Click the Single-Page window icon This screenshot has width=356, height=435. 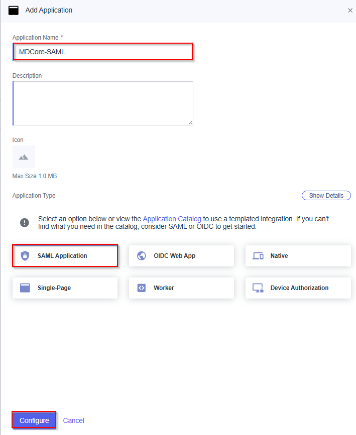(25, 288)
